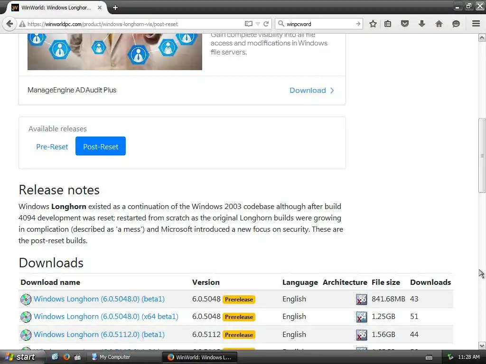The image size is (486, 364).
Task: Open a new tab with plus button
Action: [x=115, y=8]
